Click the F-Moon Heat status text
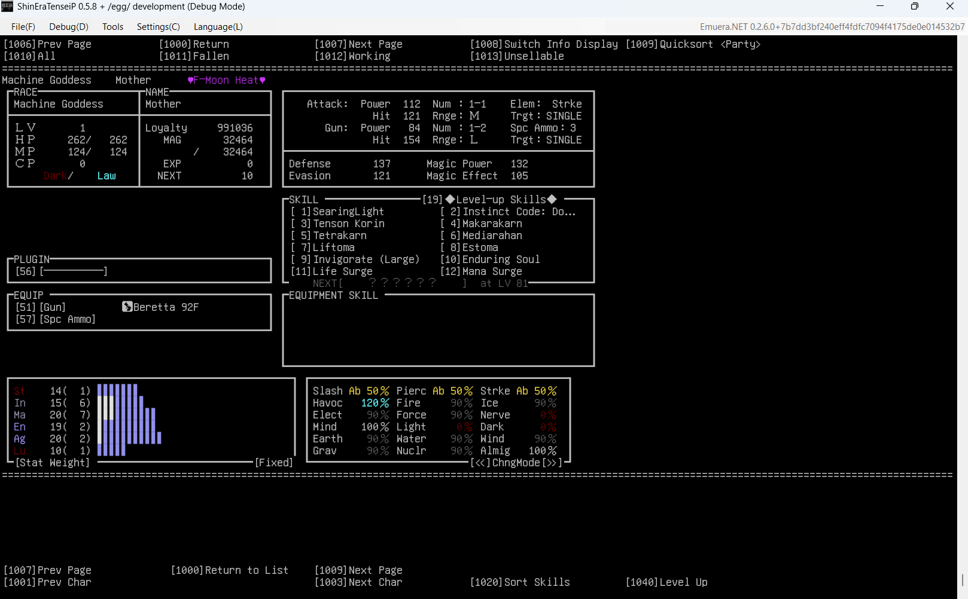This screenshot has width=968, height=599. [x=226, y=80]
